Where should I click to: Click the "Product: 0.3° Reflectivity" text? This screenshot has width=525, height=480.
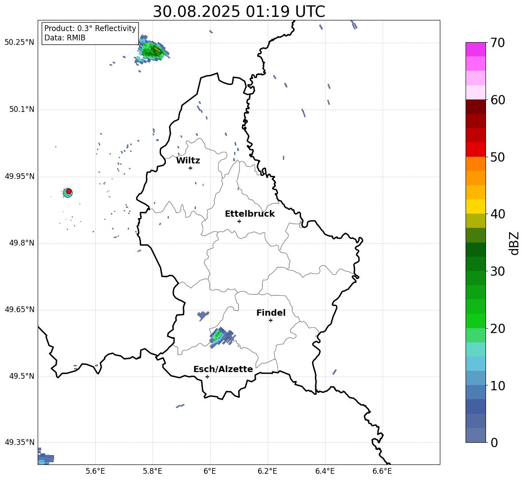90,28
